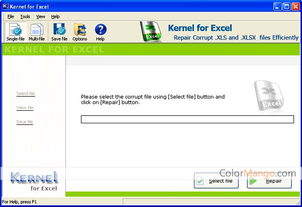The height and width of the screenshot is (207, 302).
Task: Close the Kernel for Excel window
Action: pos(295,7)
